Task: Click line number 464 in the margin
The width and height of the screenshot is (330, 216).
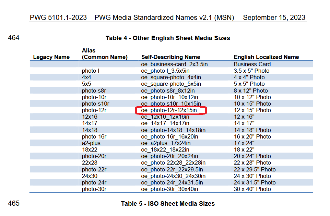Action: 14,38
